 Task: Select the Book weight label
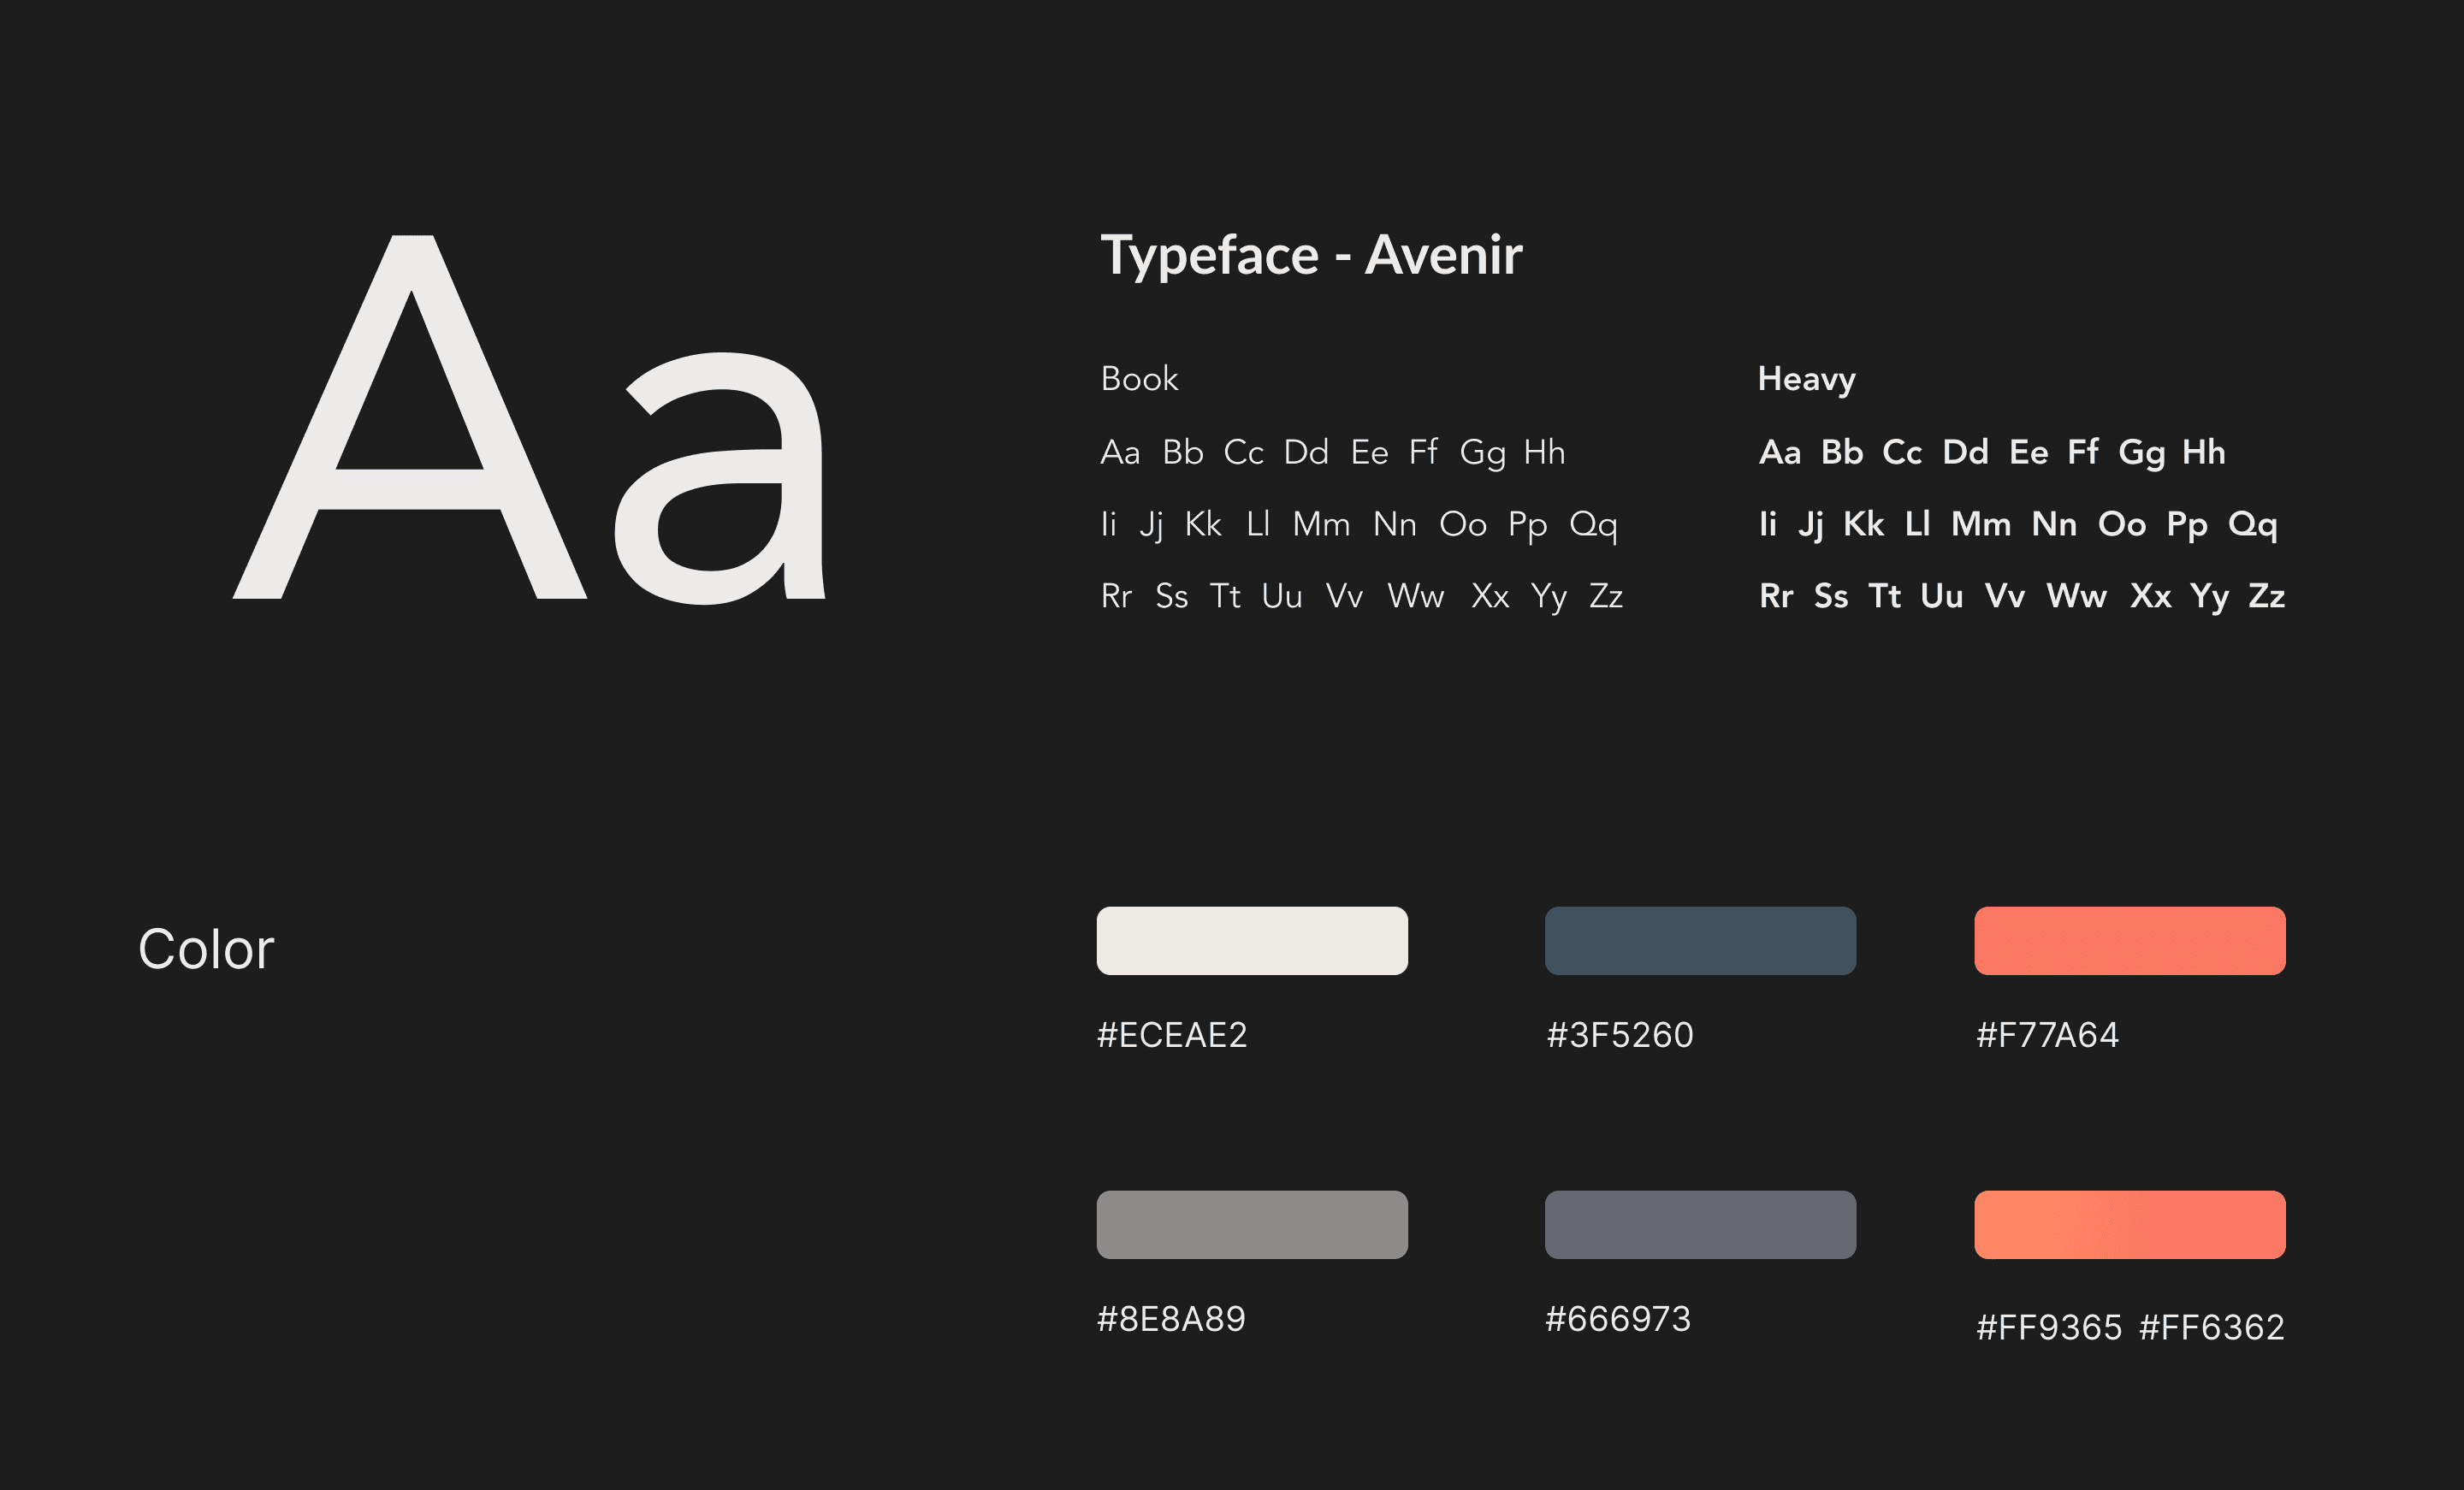tap(1139, 379)
